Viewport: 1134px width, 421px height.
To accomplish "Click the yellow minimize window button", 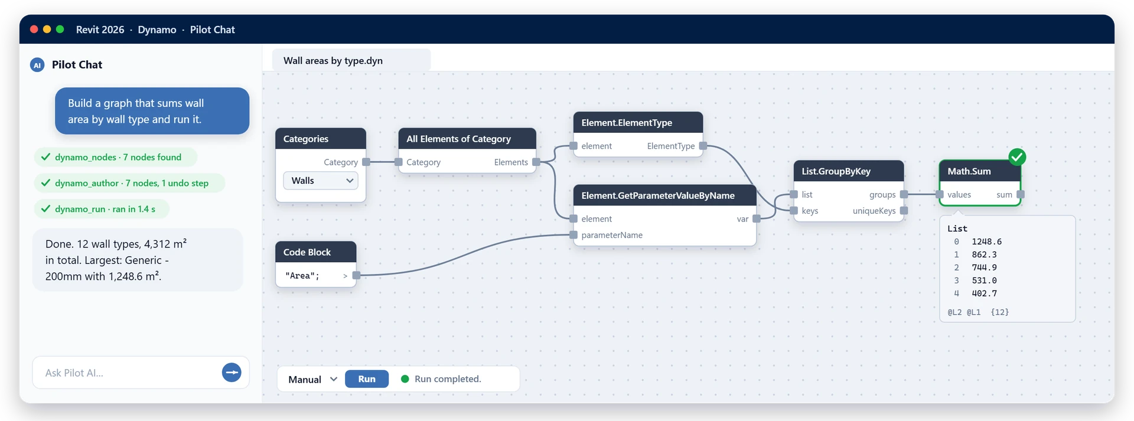I will pyautogui.click(x=47, y=29).
